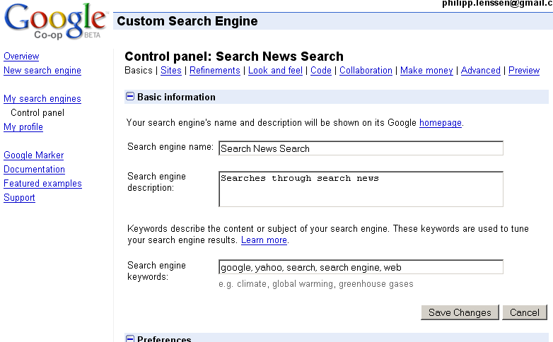Viewport: 553px width, 342px height.
Task: Collapse the Basic information section
Action: point(130,97)
